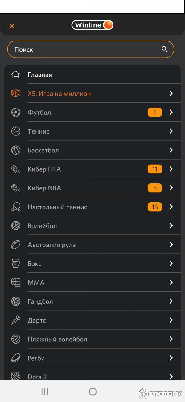Expand the Футбол category arrow
185x402 pixels.
pyautogui.click(x=171, y=112)
